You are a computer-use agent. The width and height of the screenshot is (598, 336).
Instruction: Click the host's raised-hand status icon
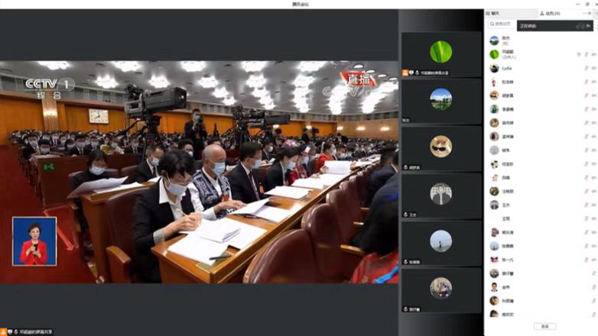click(578, 54)
